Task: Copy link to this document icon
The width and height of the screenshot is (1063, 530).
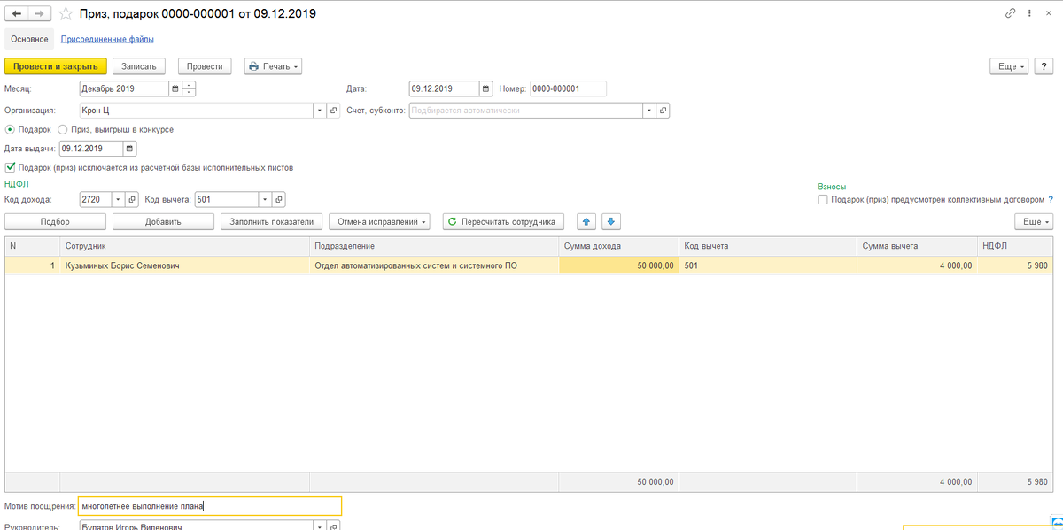Action: [x=1011, y=14]
